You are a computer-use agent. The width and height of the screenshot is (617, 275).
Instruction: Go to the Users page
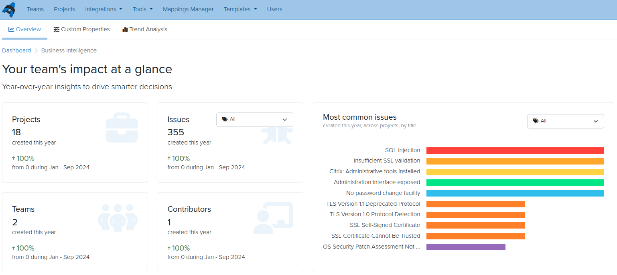(274, 9)
